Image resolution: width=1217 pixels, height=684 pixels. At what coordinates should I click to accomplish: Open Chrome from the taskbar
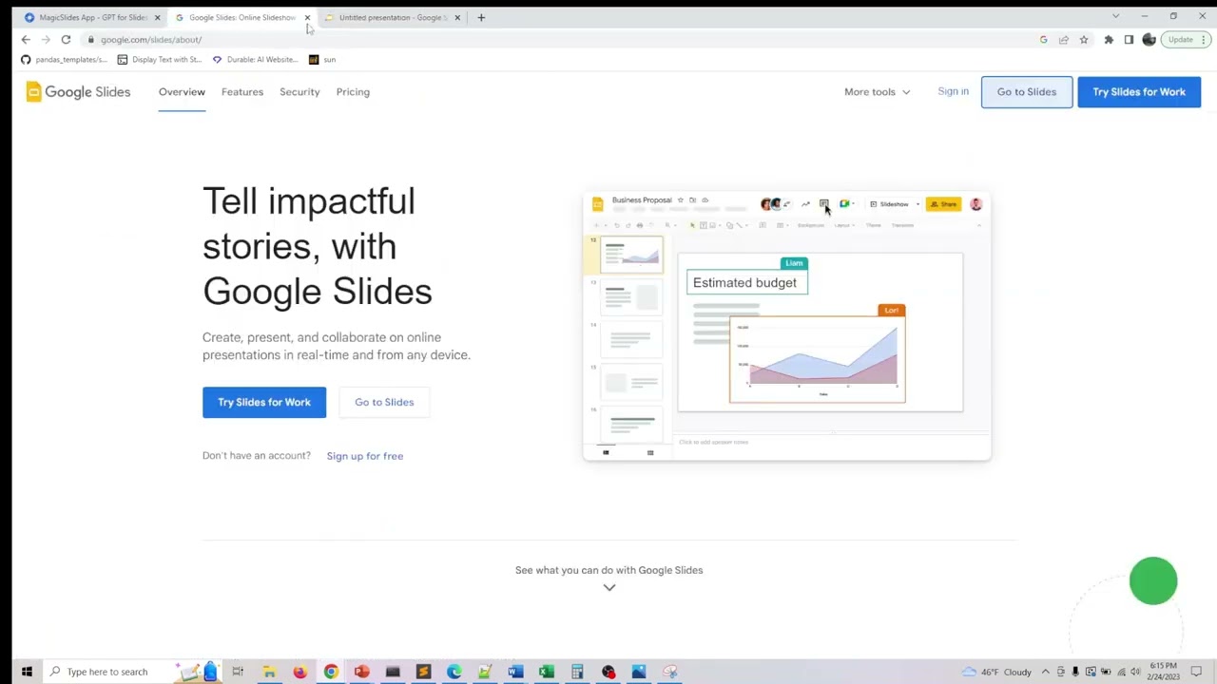point(331,672)
